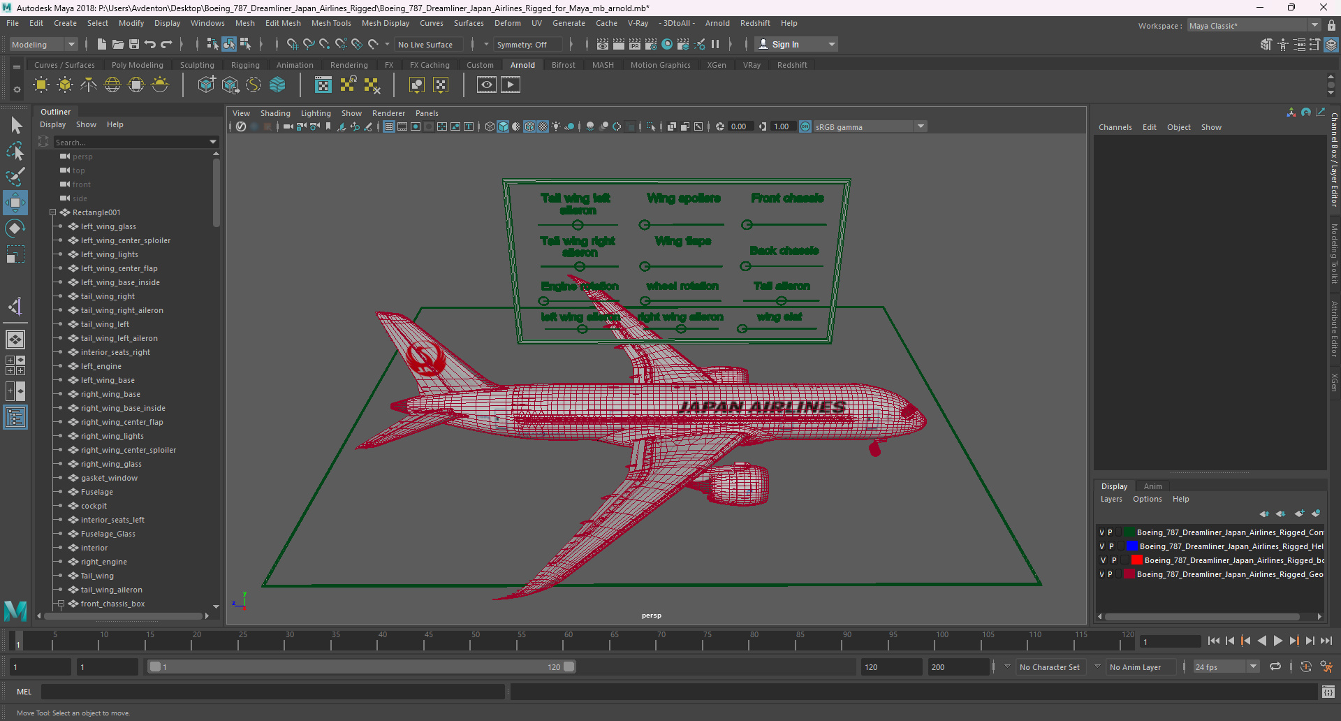Click the red color swatch of Rigged_bo layer

click(x=1136, y=560)
